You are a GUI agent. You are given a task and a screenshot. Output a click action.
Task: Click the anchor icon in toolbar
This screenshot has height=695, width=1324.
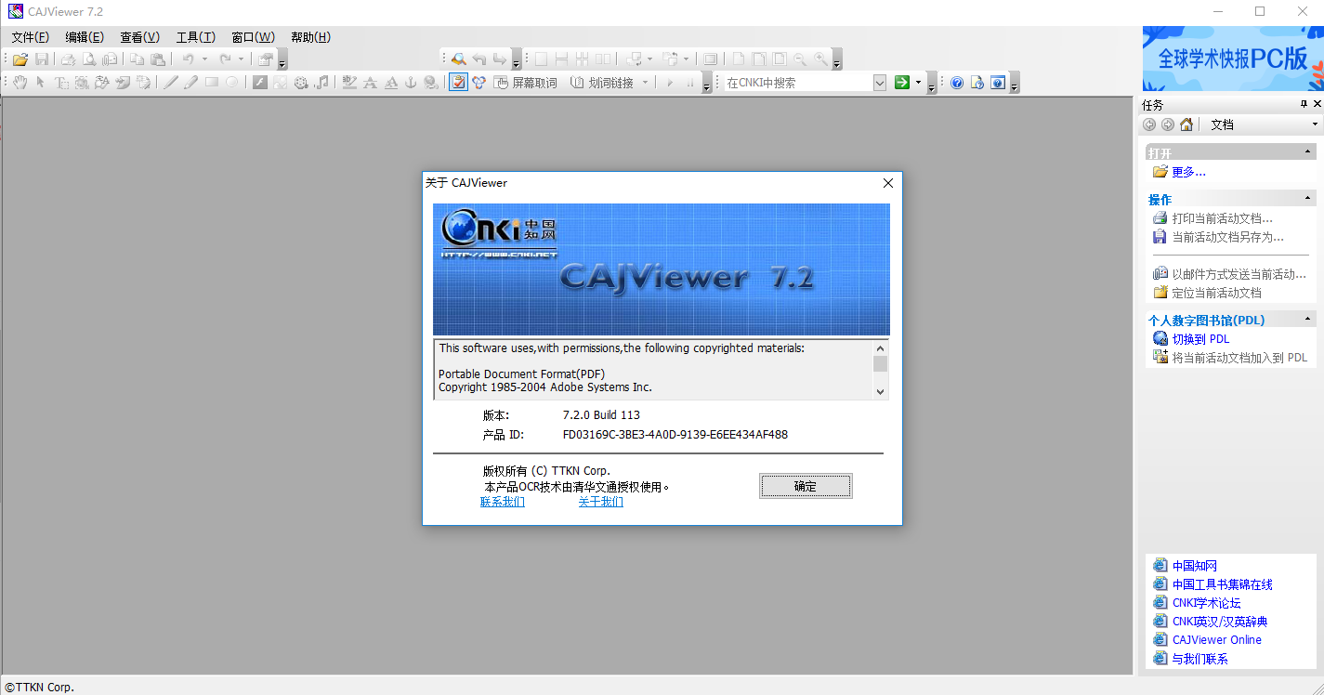click(x=411, y=83)
